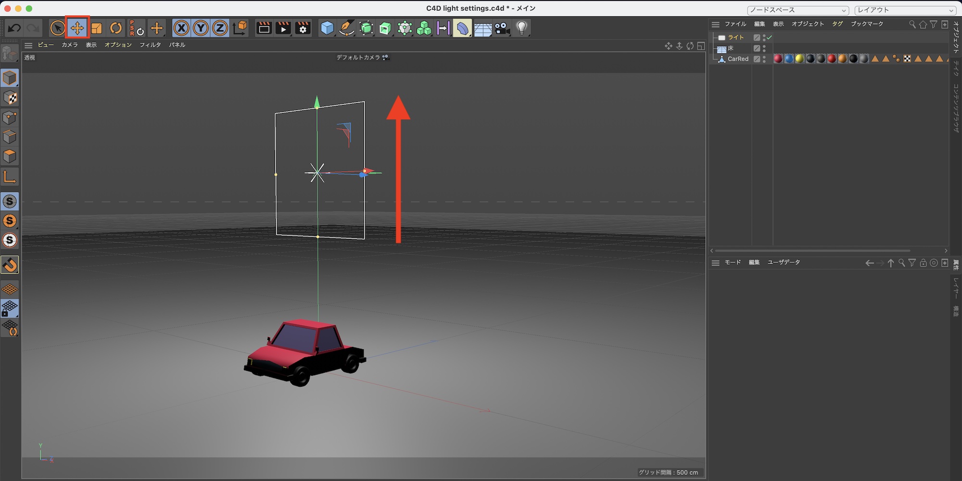This screenshot has height=481, width=962.
Task: Click the yellow material tag on CarRed
Action: click(x=799, y=59)
